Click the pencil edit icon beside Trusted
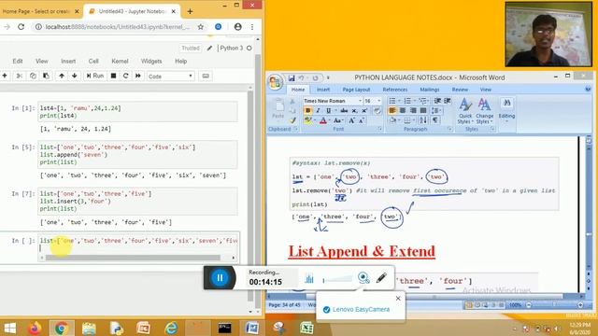The width and height of the screenshot is (598, 336). (x=209, y=48)
